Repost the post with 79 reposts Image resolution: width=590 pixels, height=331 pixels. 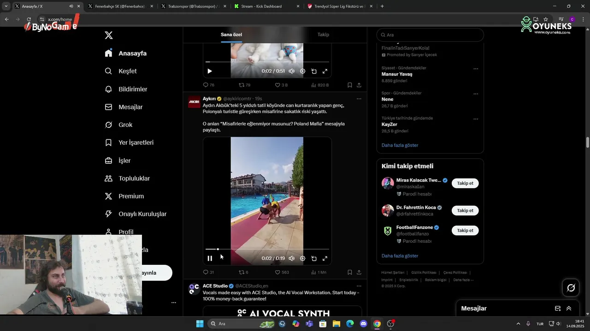pyautogui.click(x=244, y=85)
